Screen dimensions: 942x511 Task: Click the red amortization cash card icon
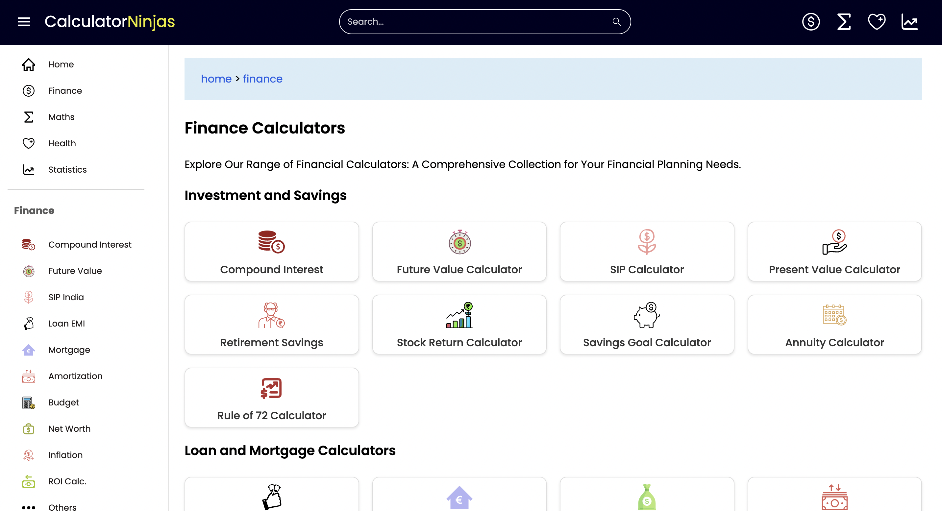click(834, 497)
